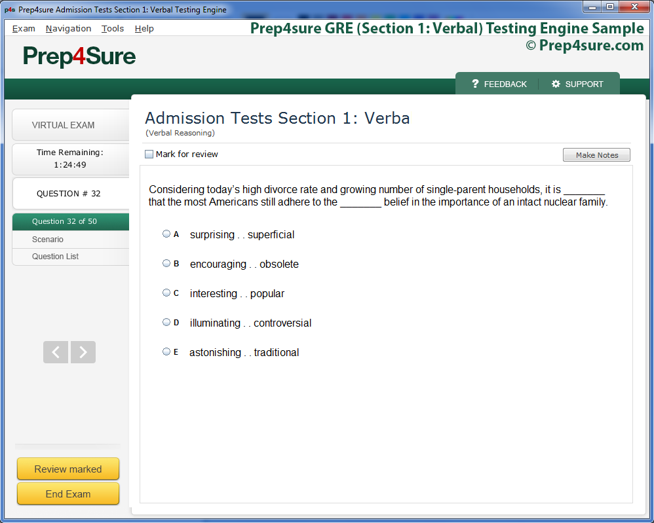The height and width of the screenshot is (523, 654).
Task: Select answer choice A, surprising..superficial
Action: 166,233
